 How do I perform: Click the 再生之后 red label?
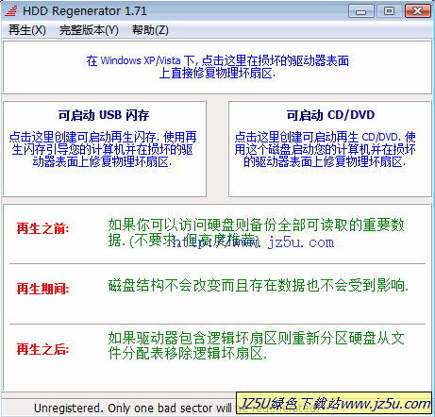42,349
